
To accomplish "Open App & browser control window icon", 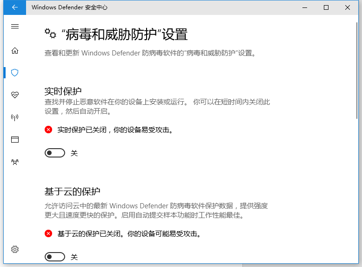I will point(15,139).
